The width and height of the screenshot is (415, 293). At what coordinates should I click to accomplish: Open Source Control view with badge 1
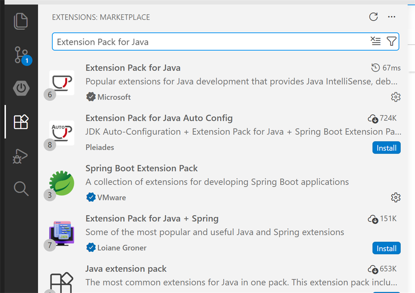coord(22,55)
